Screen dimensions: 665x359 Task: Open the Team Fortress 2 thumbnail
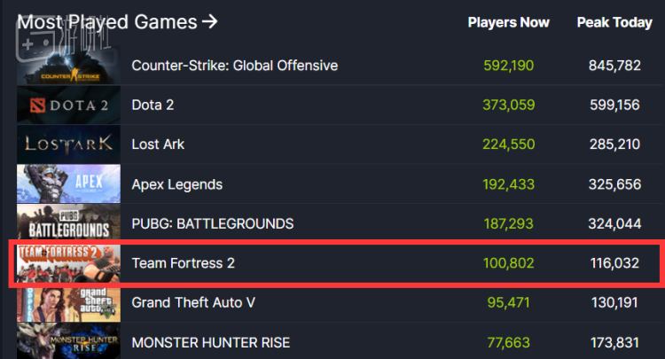(69, 263)
